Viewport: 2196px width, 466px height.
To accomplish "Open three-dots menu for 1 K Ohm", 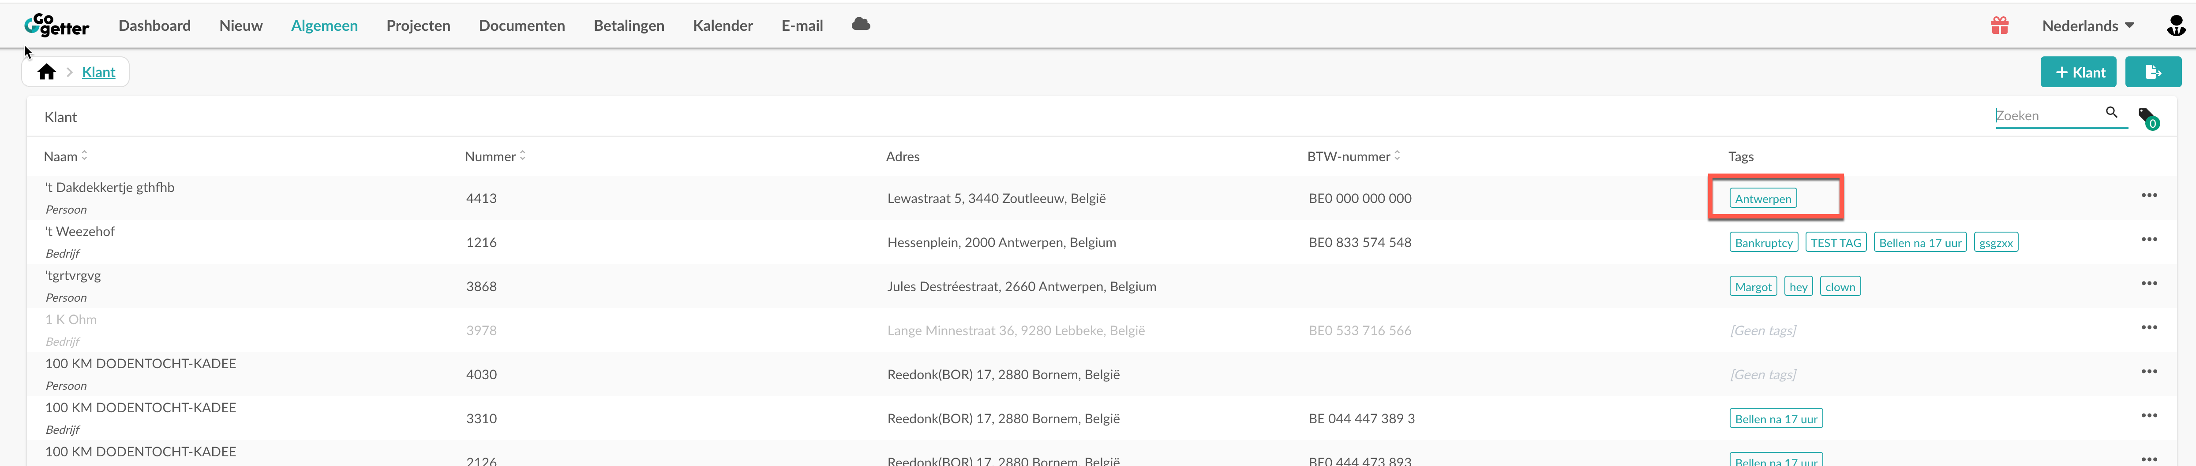I will pos(2149,328).
